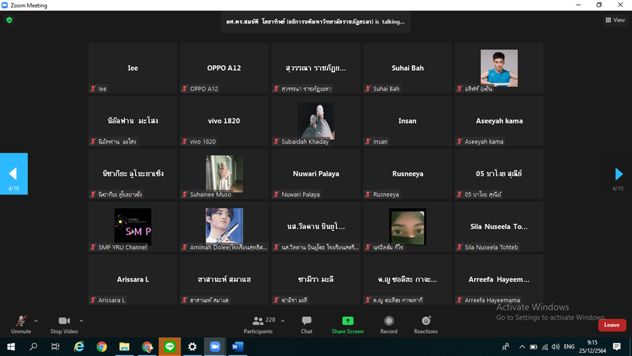Show hidden system tray icons
The width and height of the screenshot is (632, 356).
522,347
